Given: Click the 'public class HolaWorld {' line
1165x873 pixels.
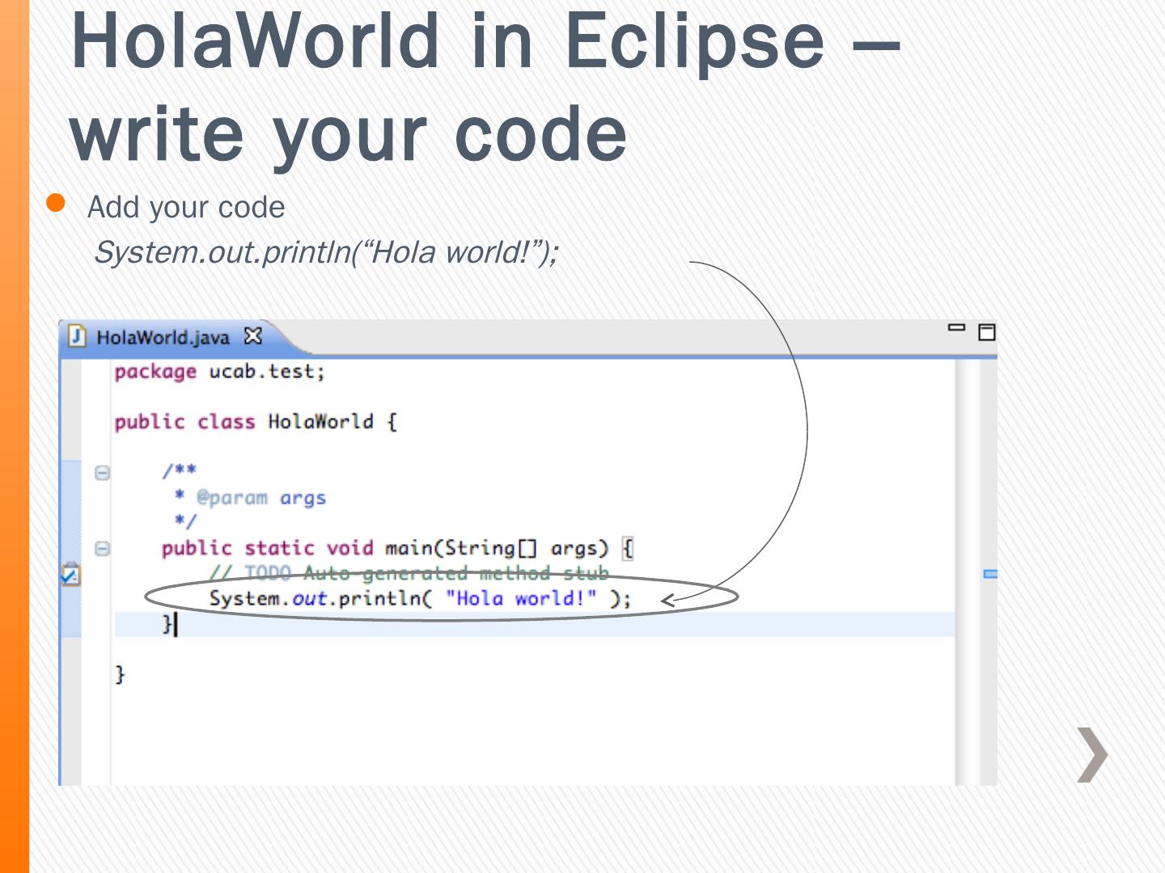Looking at the screenshot, I should coord(256,422).
